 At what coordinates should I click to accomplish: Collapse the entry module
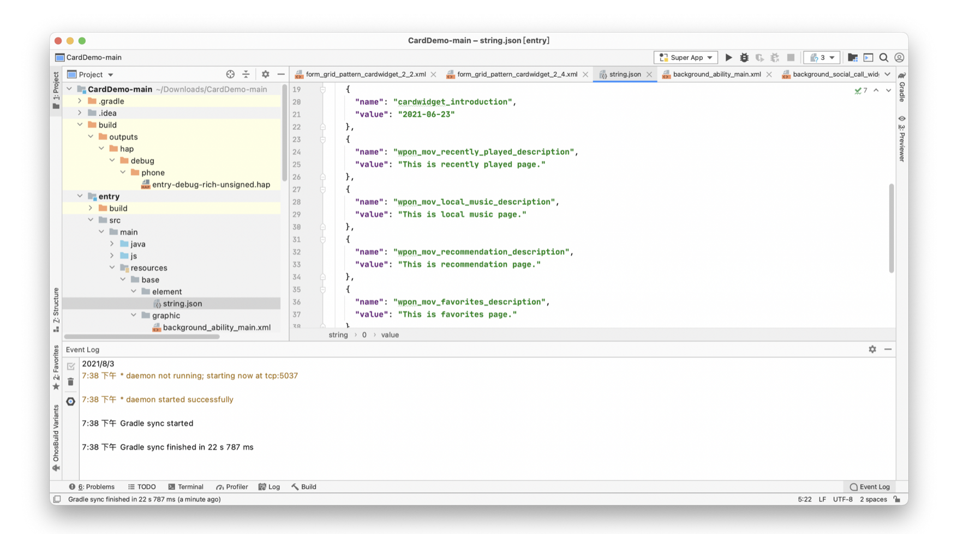80,196
